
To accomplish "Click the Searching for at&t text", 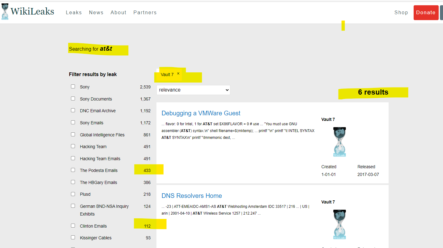I will [91, 49].
